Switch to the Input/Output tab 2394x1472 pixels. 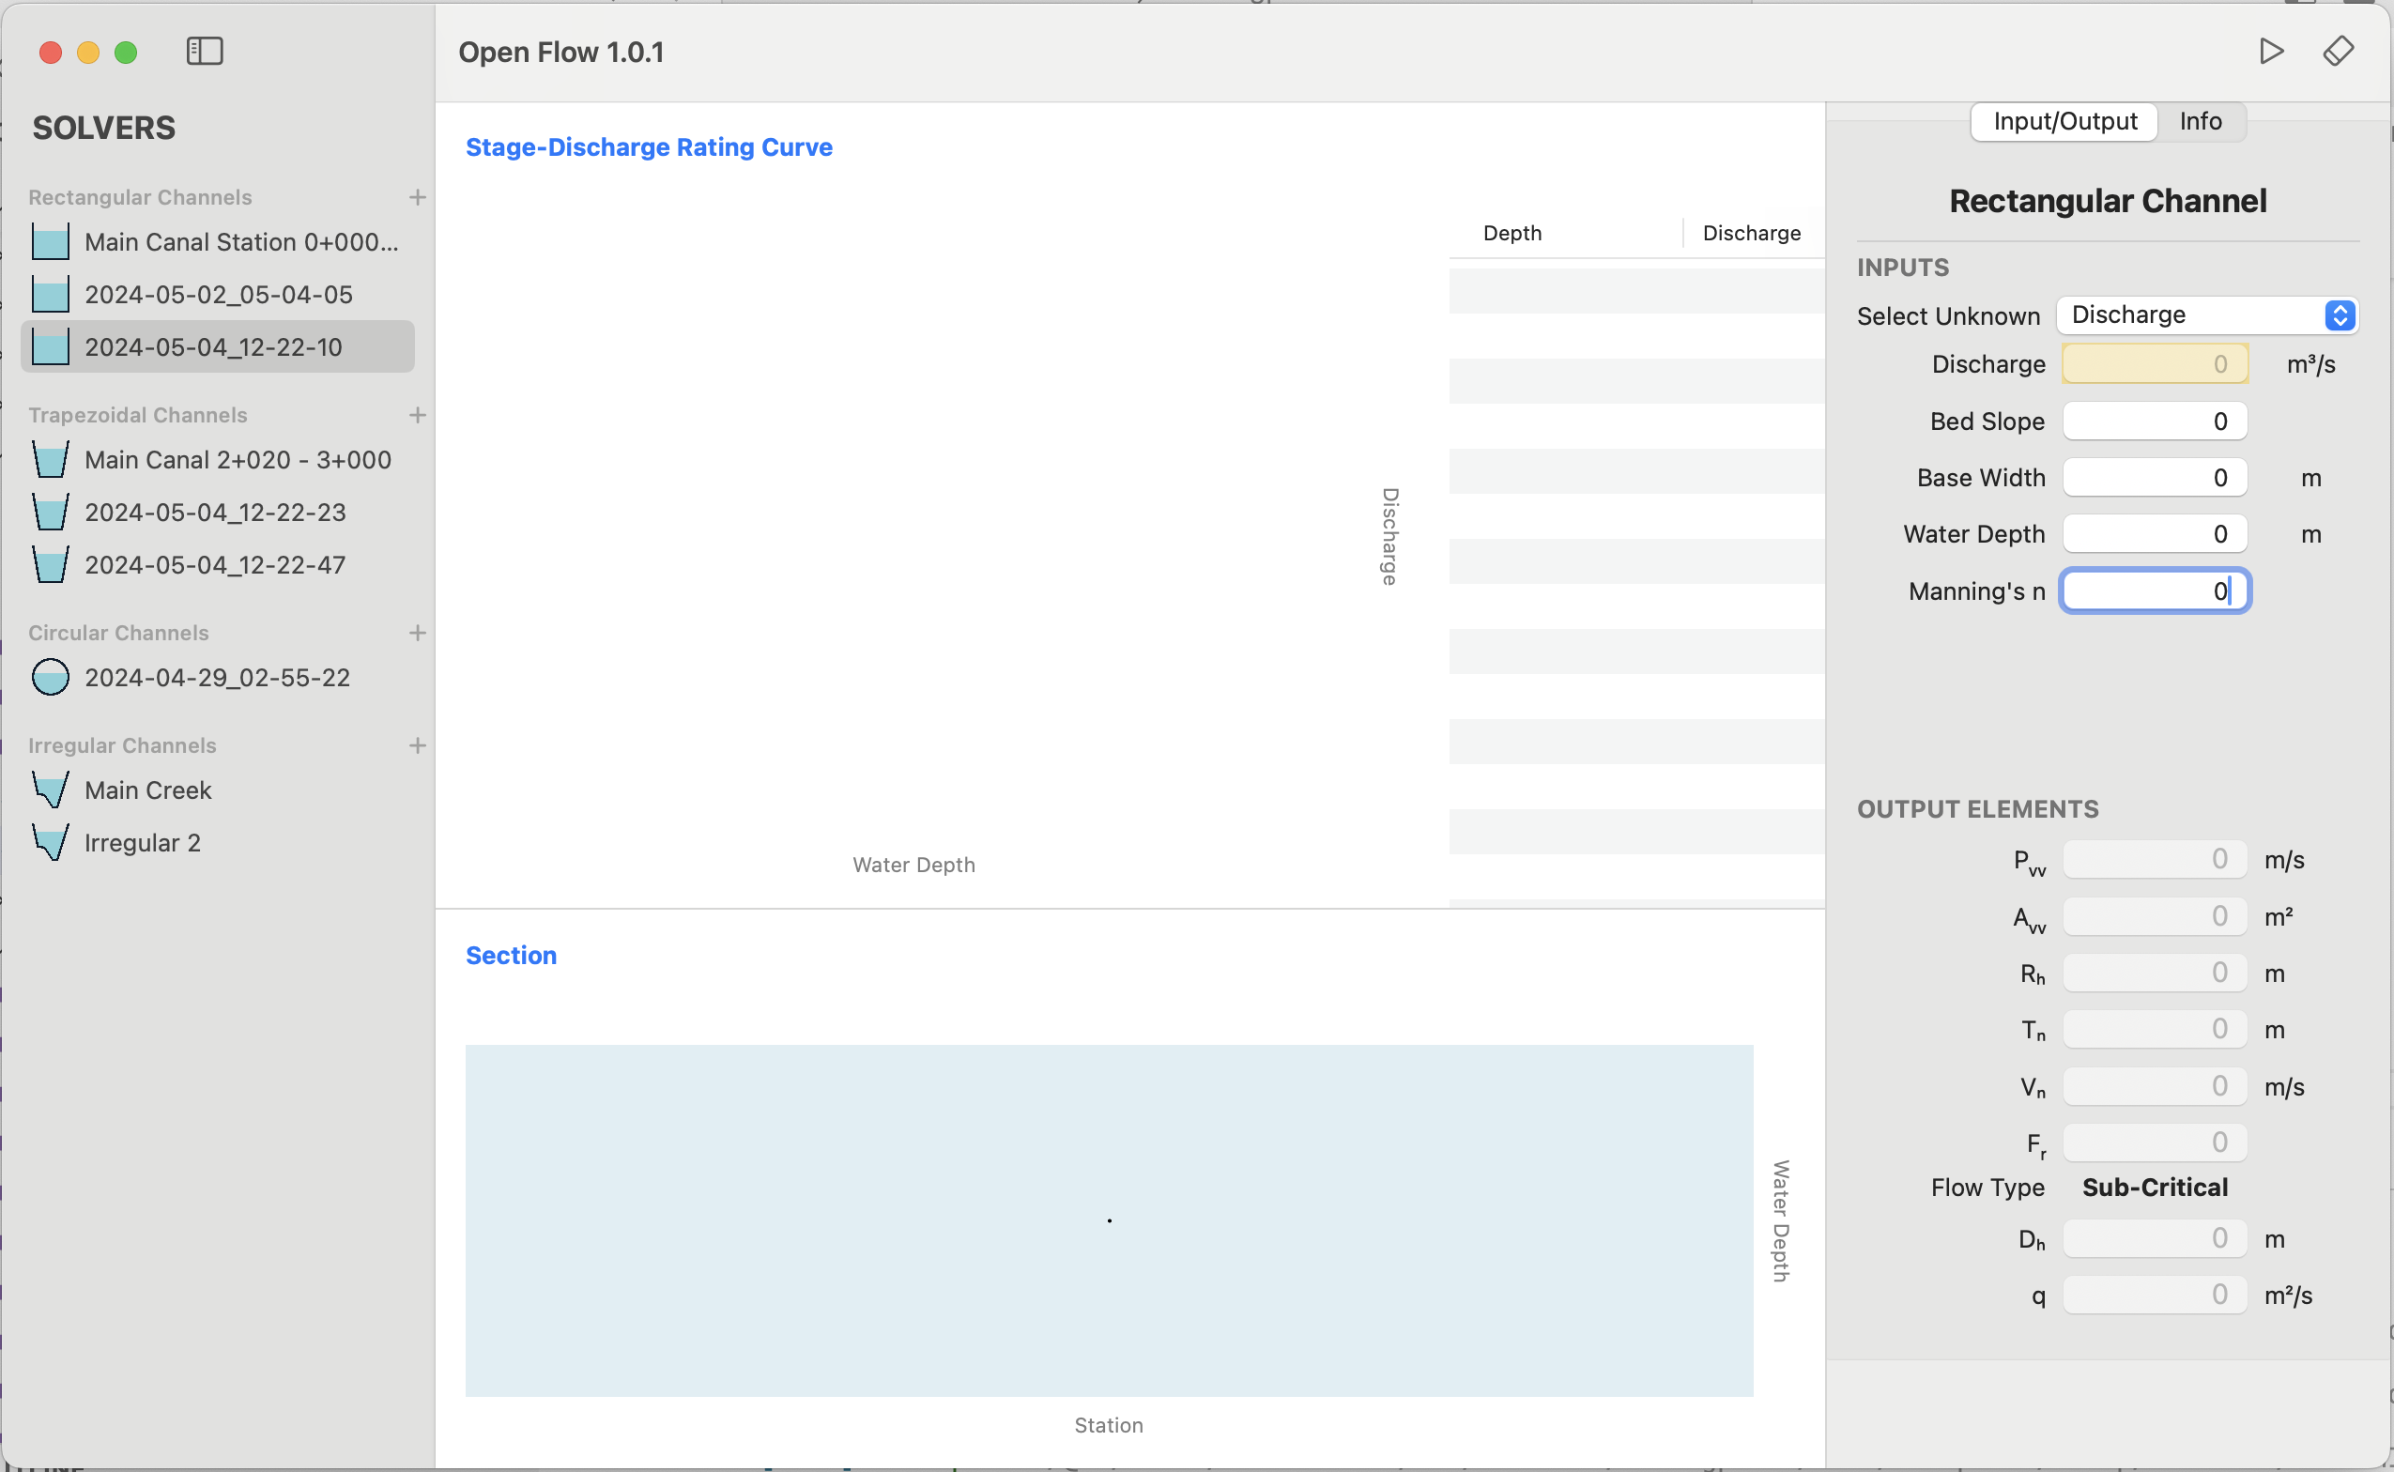pyautogui.click(x=2064, y=122)
